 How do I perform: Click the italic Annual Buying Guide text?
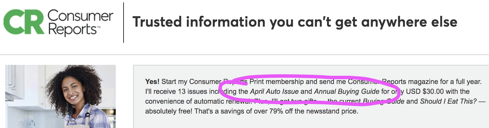coord(347,92)
